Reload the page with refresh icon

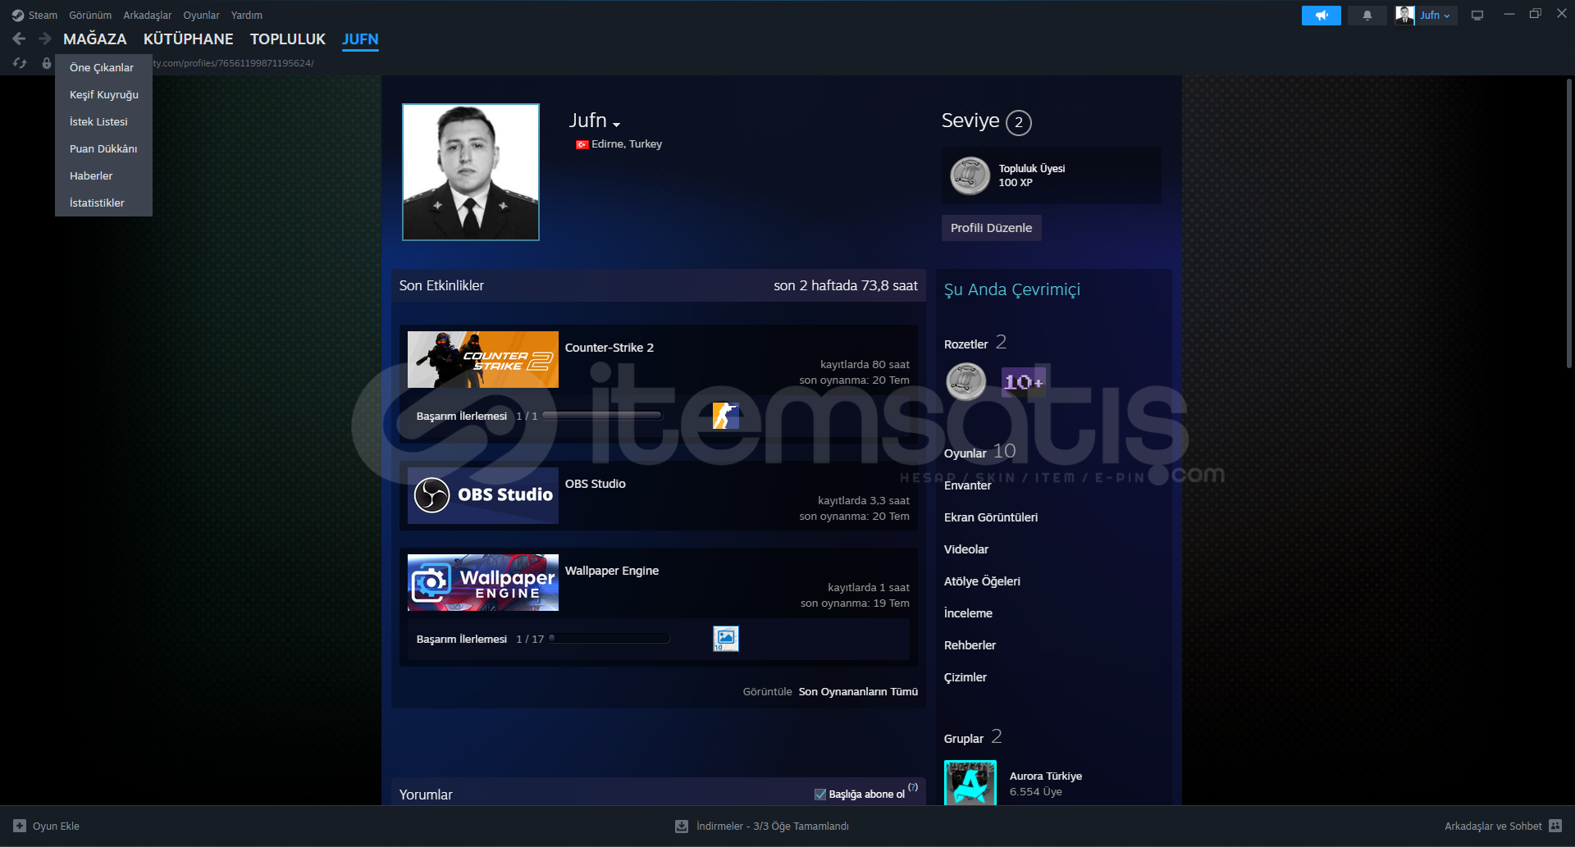click(20, 63)
